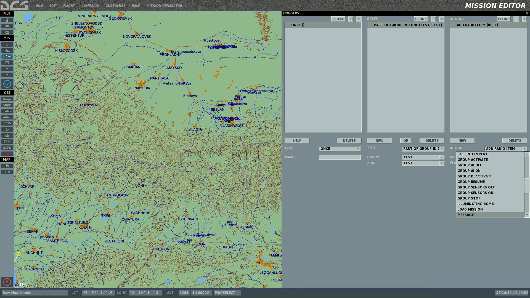Select the ground vehicle tank tool

pyautogui.click(x=7, y=117)
